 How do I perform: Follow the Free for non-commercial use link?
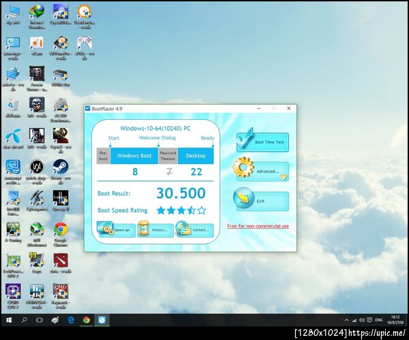click(x=258, y=226)
